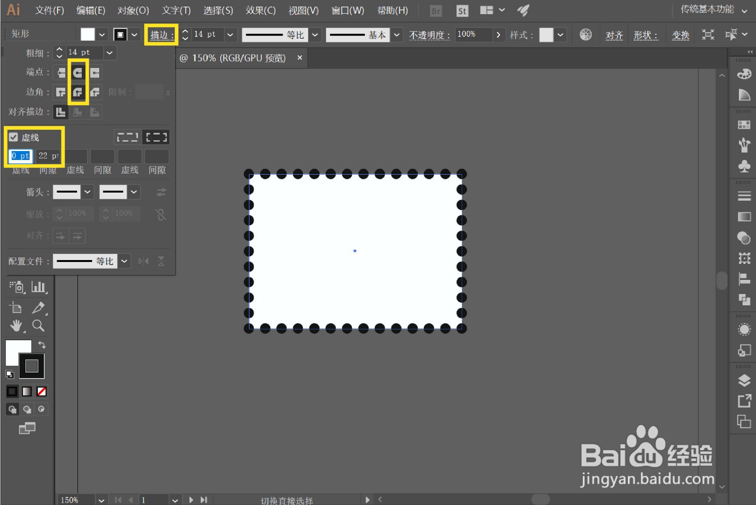Select the butt cap endpoint icon
This screenshot has height=505, width=756.
point(61,72)
